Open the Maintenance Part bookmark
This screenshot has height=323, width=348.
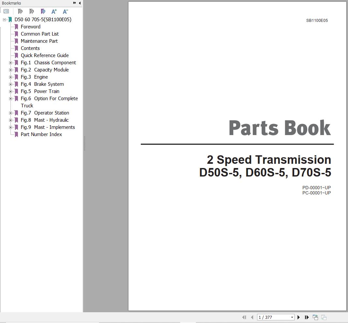coord(39,41)
